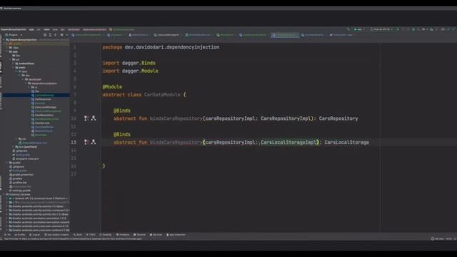
Task: Expand the androidTest folder arrow
Action: tap(14, 64)
